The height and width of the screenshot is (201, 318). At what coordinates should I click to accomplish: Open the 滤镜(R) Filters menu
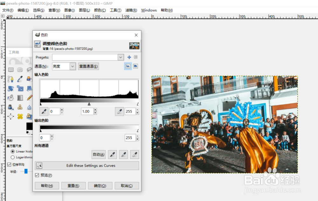[131, 10]
